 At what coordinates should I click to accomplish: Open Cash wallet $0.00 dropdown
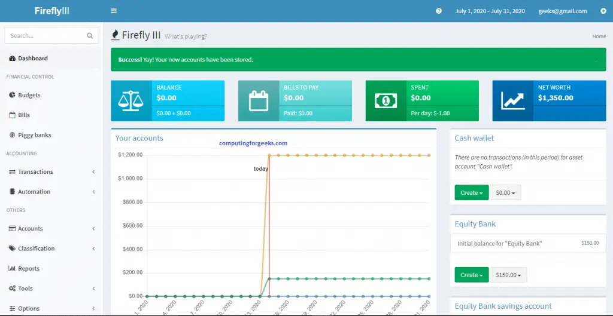505,193
